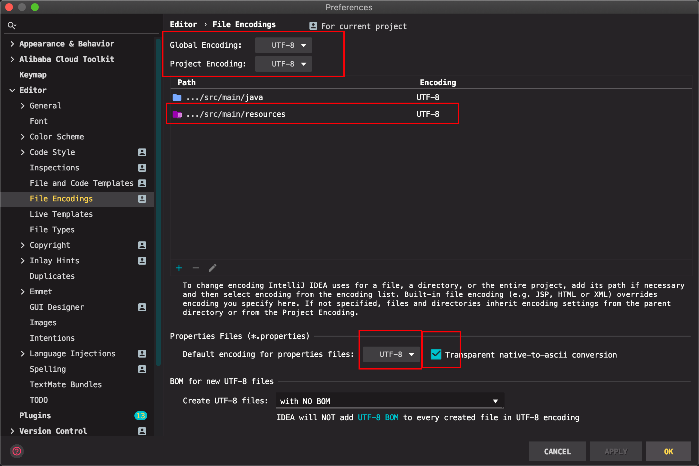This screenshot has width=699, height=466.
Task: Open Live Templates settings
Action: 61,214
